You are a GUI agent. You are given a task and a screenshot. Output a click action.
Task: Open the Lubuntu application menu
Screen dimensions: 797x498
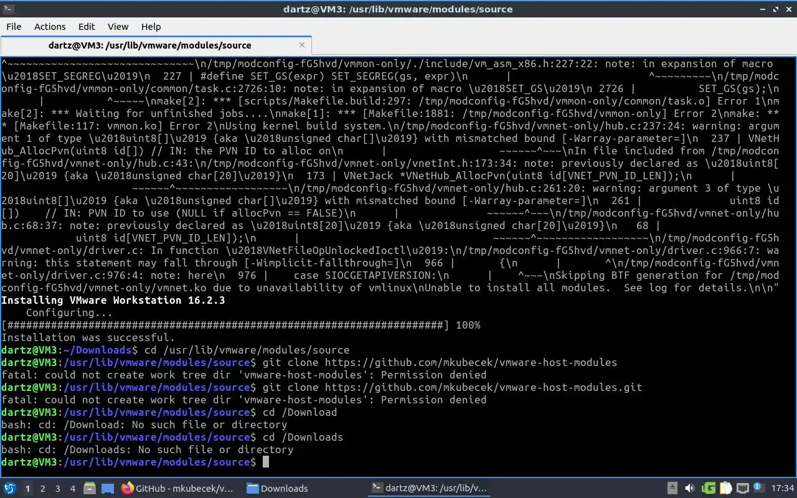pyautogui.click(x=9, y=489)
